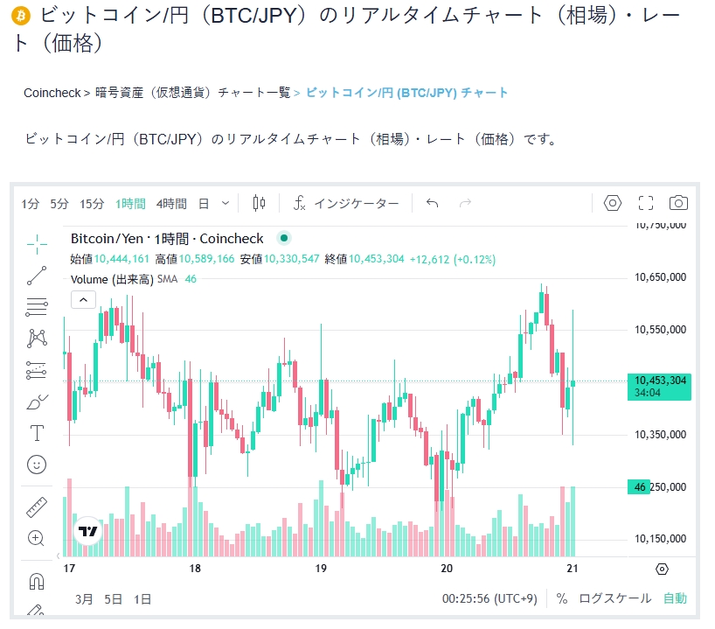Click the current price label 10,453,304
Image resolution: width=715 pixels, height=629 pixels.
(x=659, y=380)
